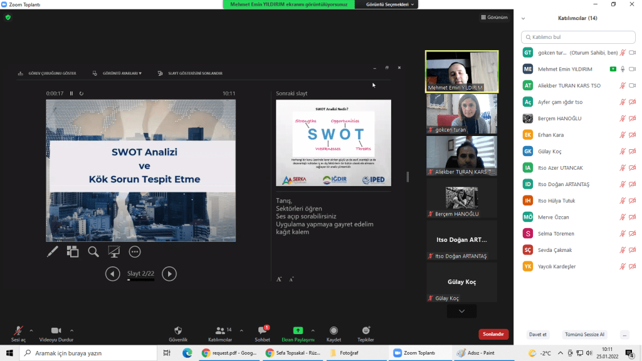
Task: Click Tümünü Sessize Al button
Action: (x=584, y=335)
